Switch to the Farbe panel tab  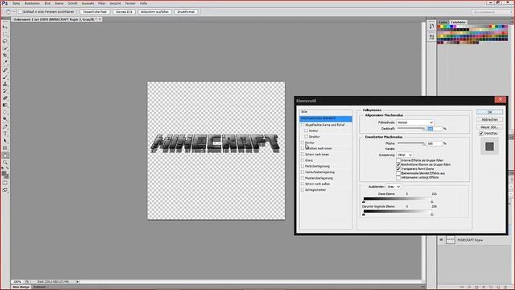(x=443, y=22)
